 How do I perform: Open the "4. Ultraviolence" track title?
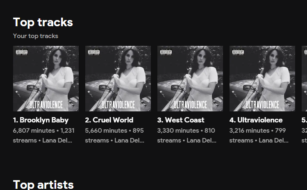[256, 120]
